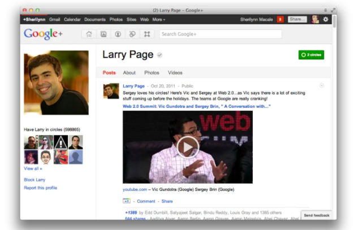Click the Share... button in top bar
354x230 pixels.
click(x=297, y=19)
